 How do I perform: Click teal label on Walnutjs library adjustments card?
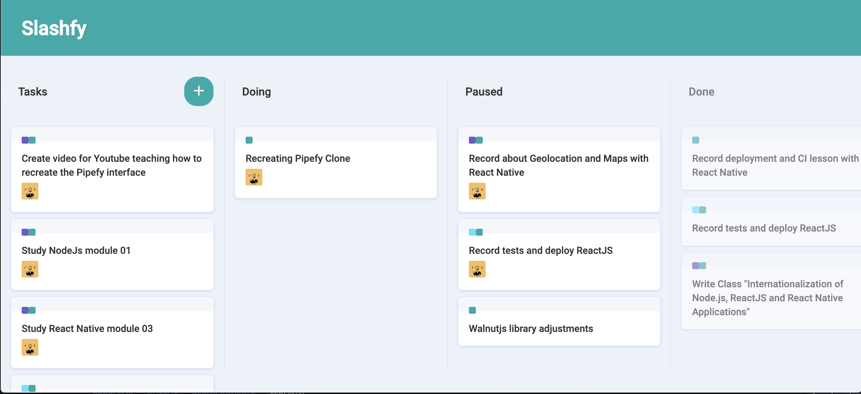(x=472, y=310)
